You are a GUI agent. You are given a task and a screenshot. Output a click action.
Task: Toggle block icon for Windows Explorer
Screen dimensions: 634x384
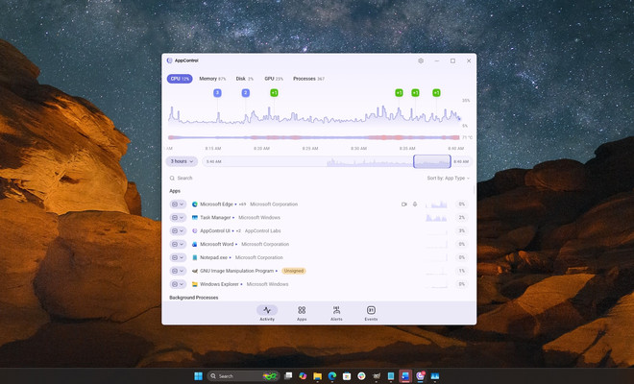coord(175,284)
